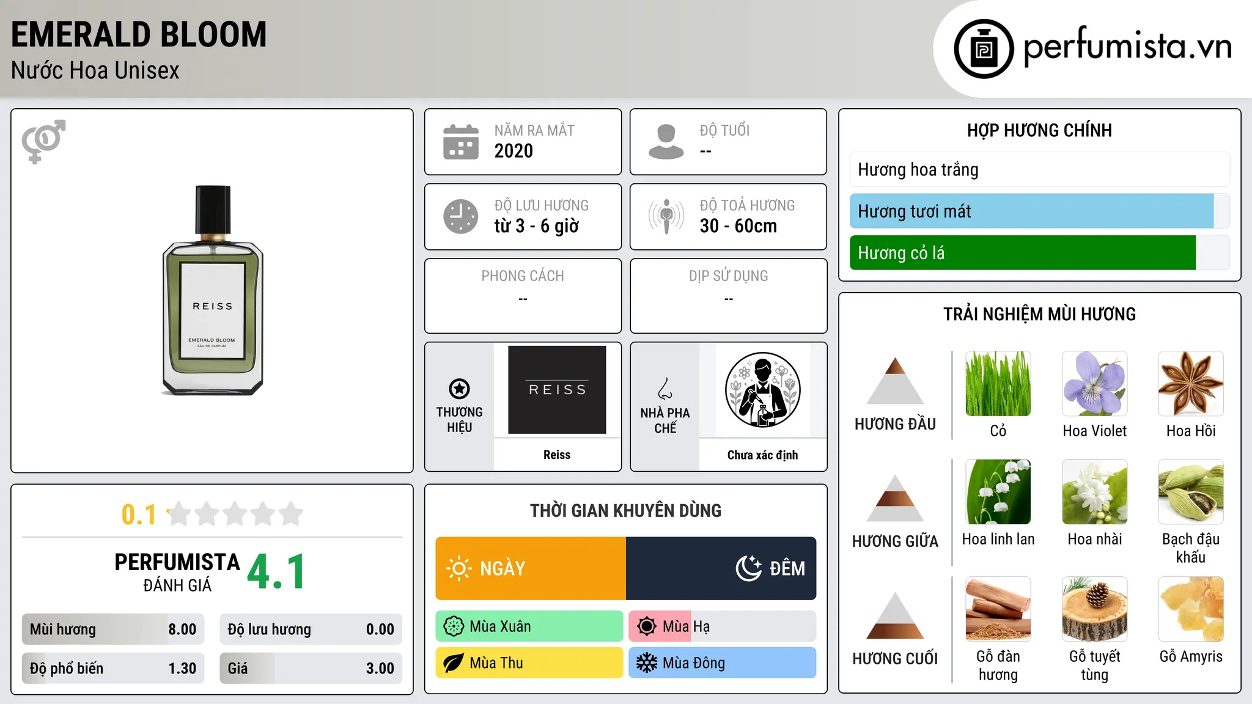Screen dimensions: 1252x704
Task: Click the sun icon in the Ngày bar
Action: tap(459, 568)
